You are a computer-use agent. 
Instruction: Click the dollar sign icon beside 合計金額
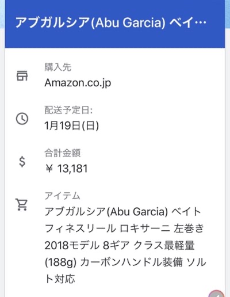tap(22, 162)
